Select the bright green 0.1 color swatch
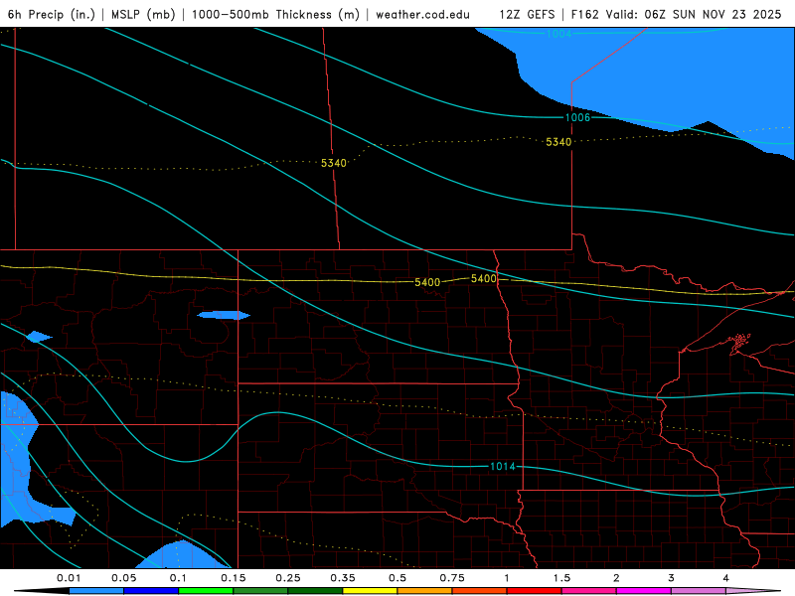Screen dimensions: 795x596 206,591
